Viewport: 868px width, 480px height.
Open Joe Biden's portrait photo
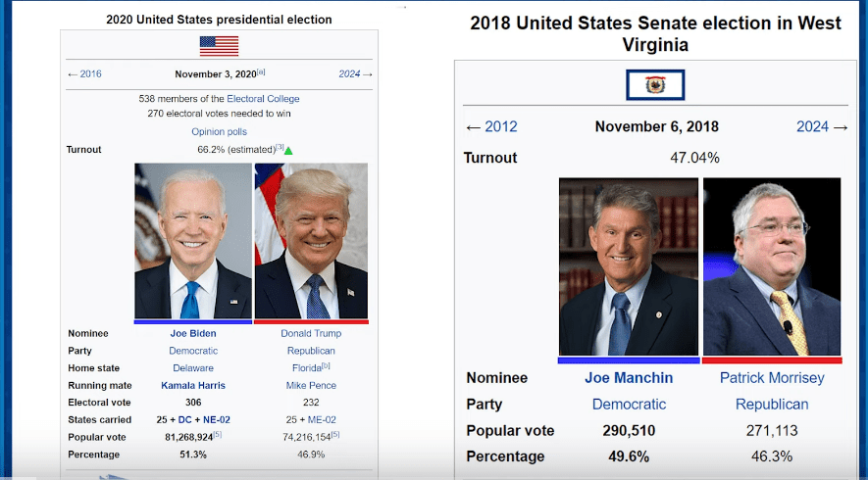click(193, 240)
